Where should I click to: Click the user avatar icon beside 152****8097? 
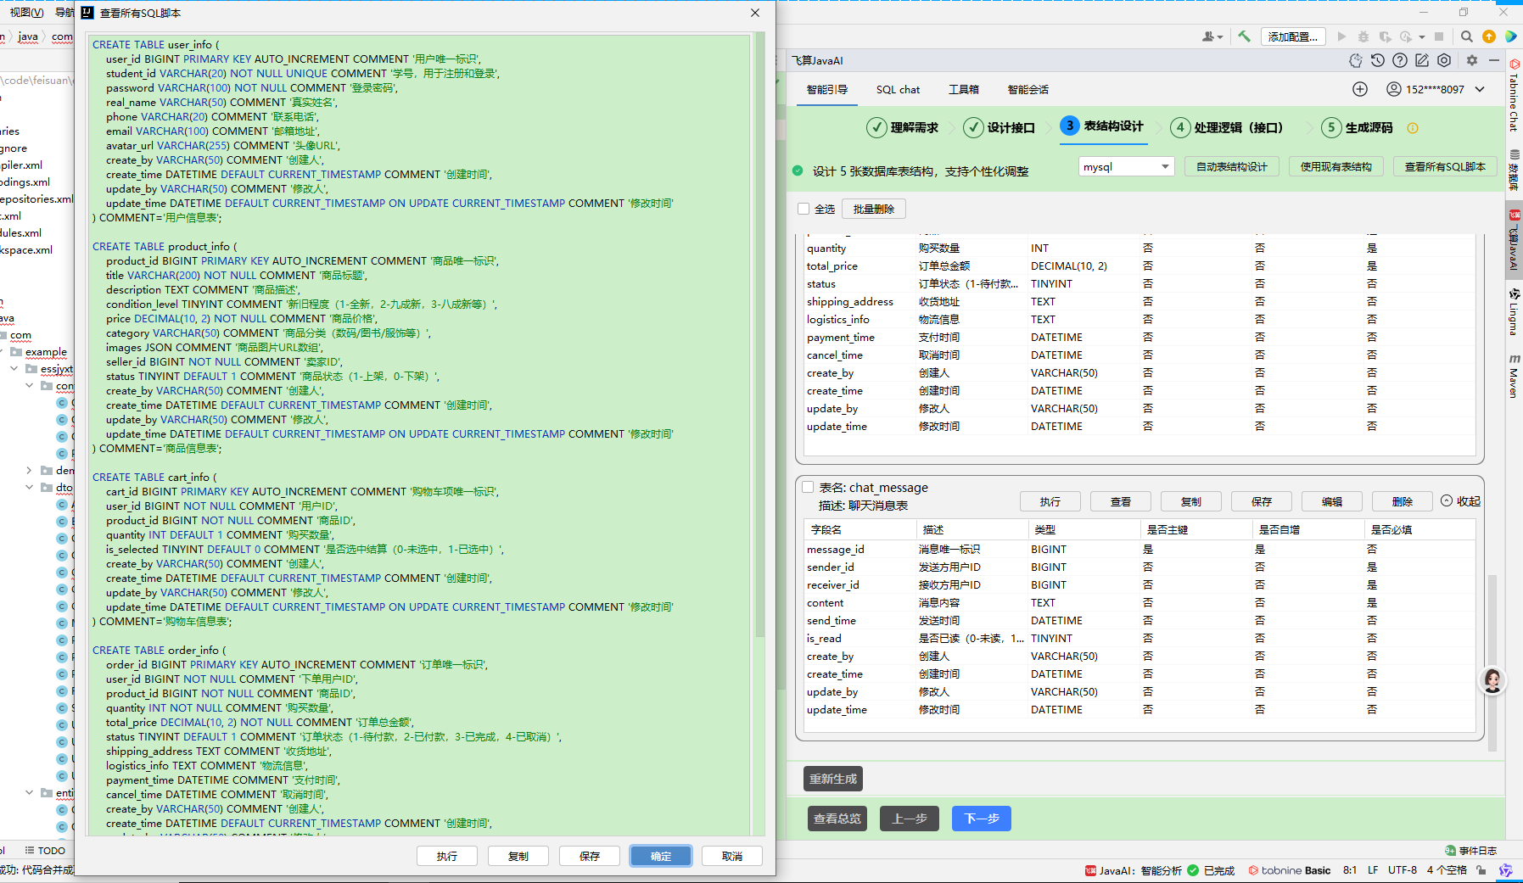1393,89
